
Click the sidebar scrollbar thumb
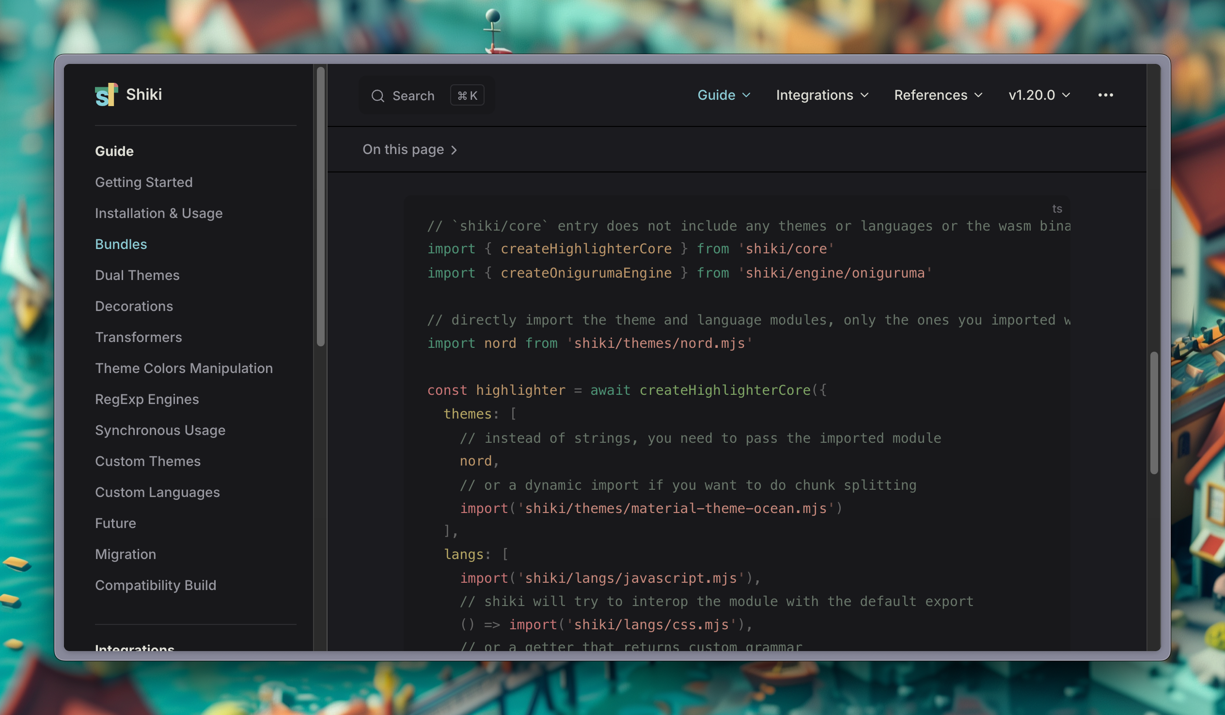[x=320, y=206]
